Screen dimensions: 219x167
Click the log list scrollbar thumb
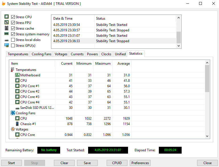pos(179,37)
